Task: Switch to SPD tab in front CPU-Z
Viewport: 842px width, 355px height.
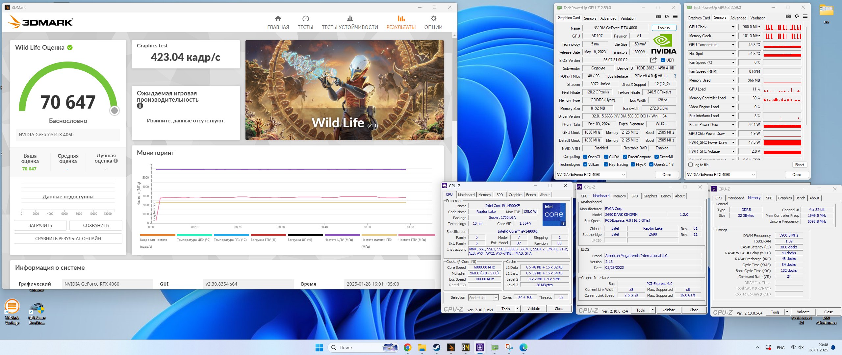Action: [499, 195]
